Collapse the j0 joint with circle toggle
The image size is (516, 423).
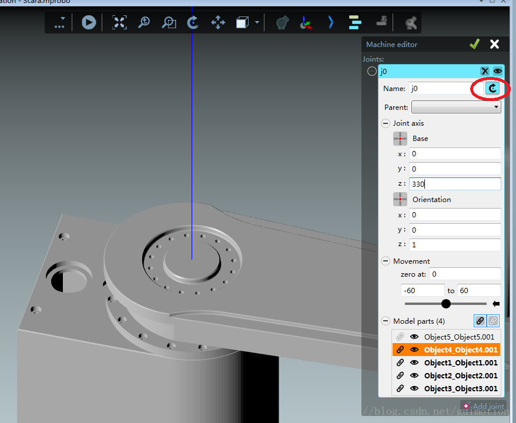coord(372,71)
